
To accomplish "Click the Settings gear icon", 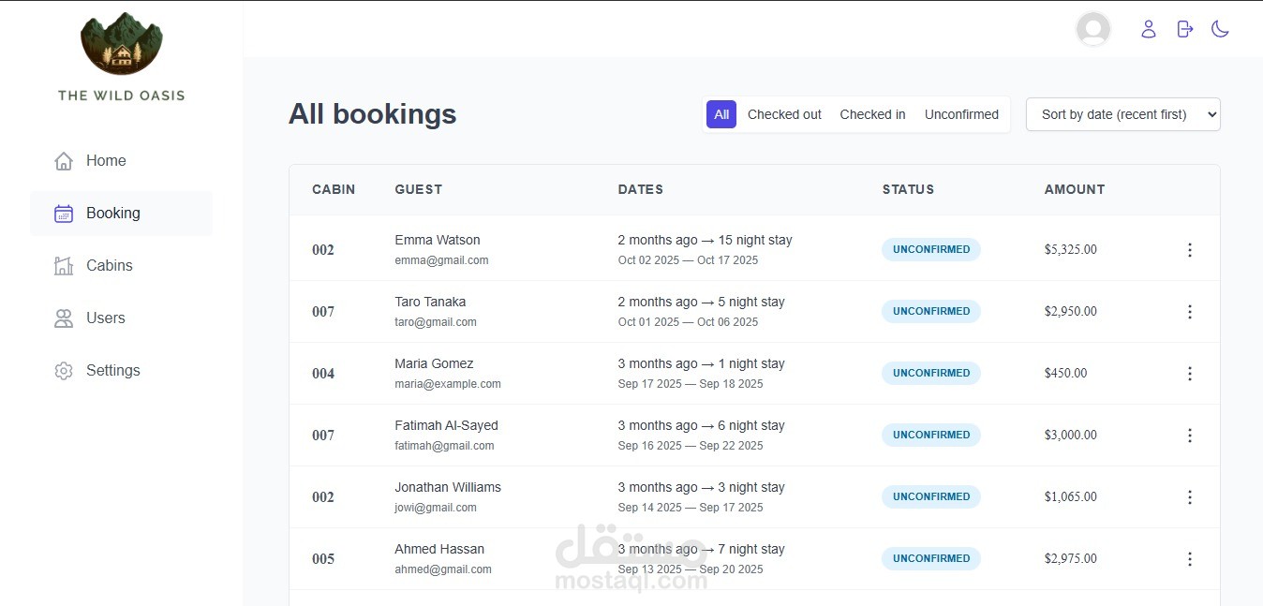I will pos(64,371).
